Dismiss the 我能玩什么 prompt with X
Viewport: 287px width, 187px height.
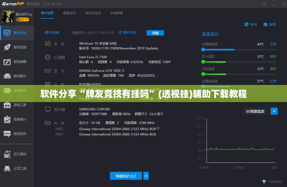pyautogui.click(x=146, y=176)
